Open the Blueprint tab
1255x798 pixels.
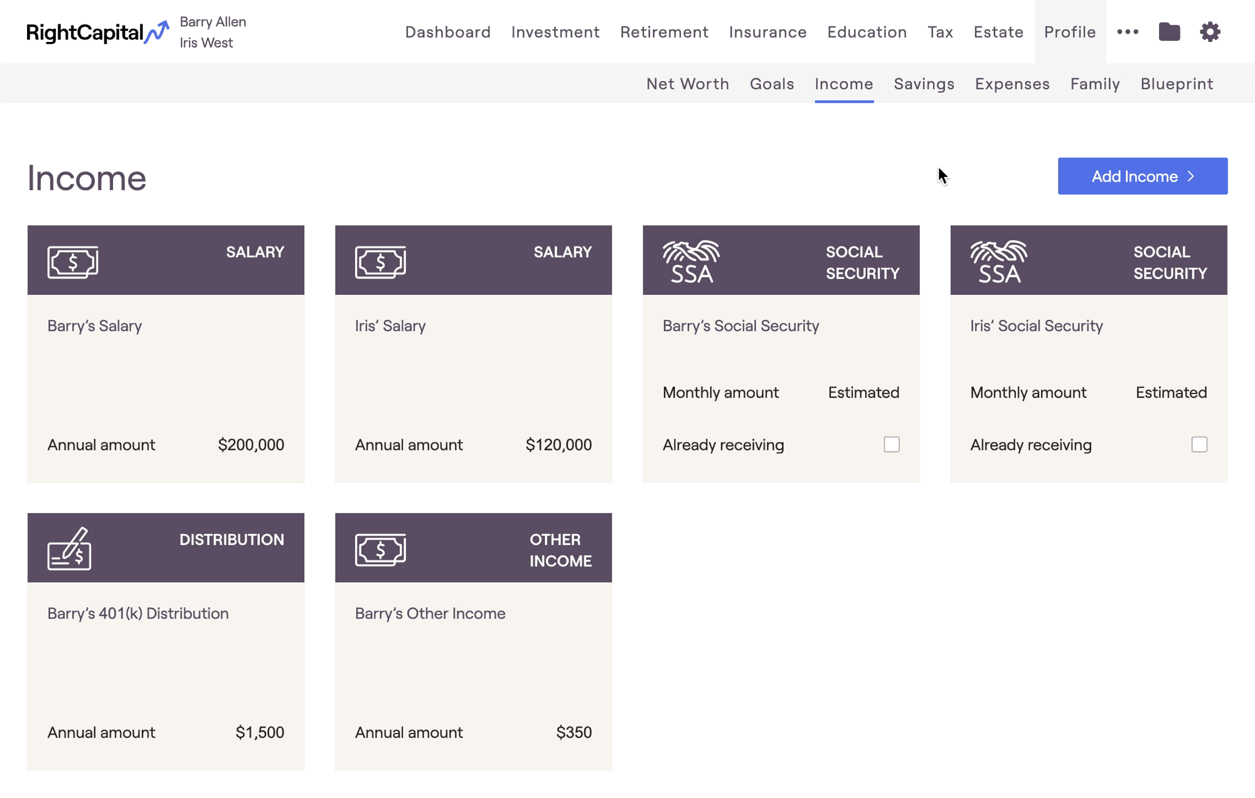(x=1177, y=83)
